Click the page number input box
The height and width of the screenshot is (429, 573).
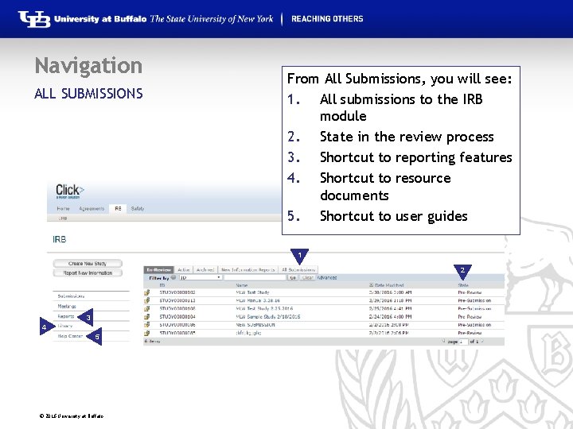coord(463,342)
